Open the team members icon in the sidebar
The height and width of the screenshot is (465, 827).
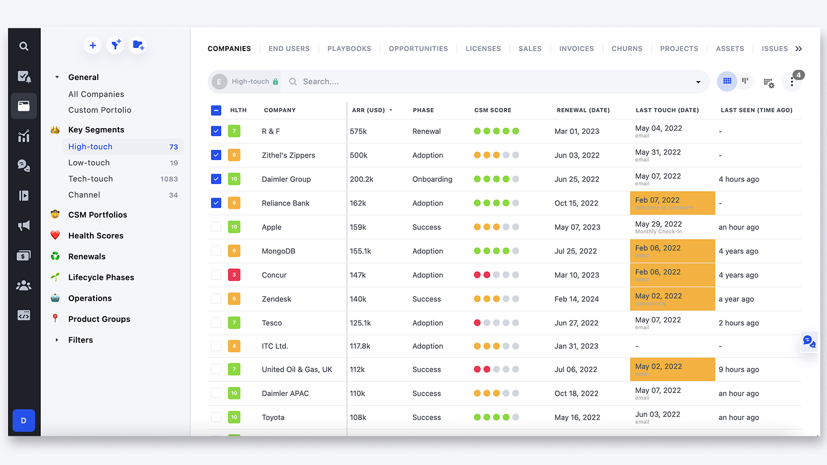[x=24, y=285]
